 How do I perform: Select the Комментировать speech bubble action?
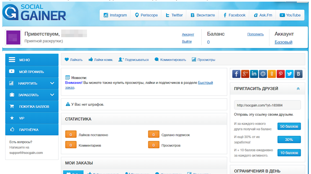tap(170, 60)
